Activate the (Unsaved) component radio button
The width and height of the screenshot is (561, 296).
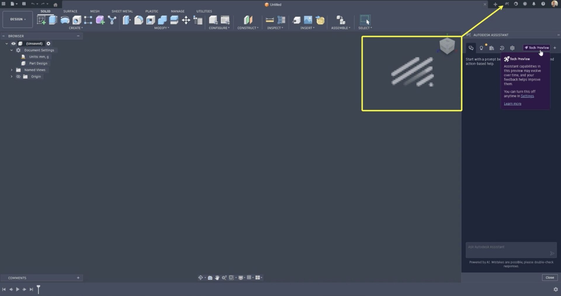tap(49, 44)
